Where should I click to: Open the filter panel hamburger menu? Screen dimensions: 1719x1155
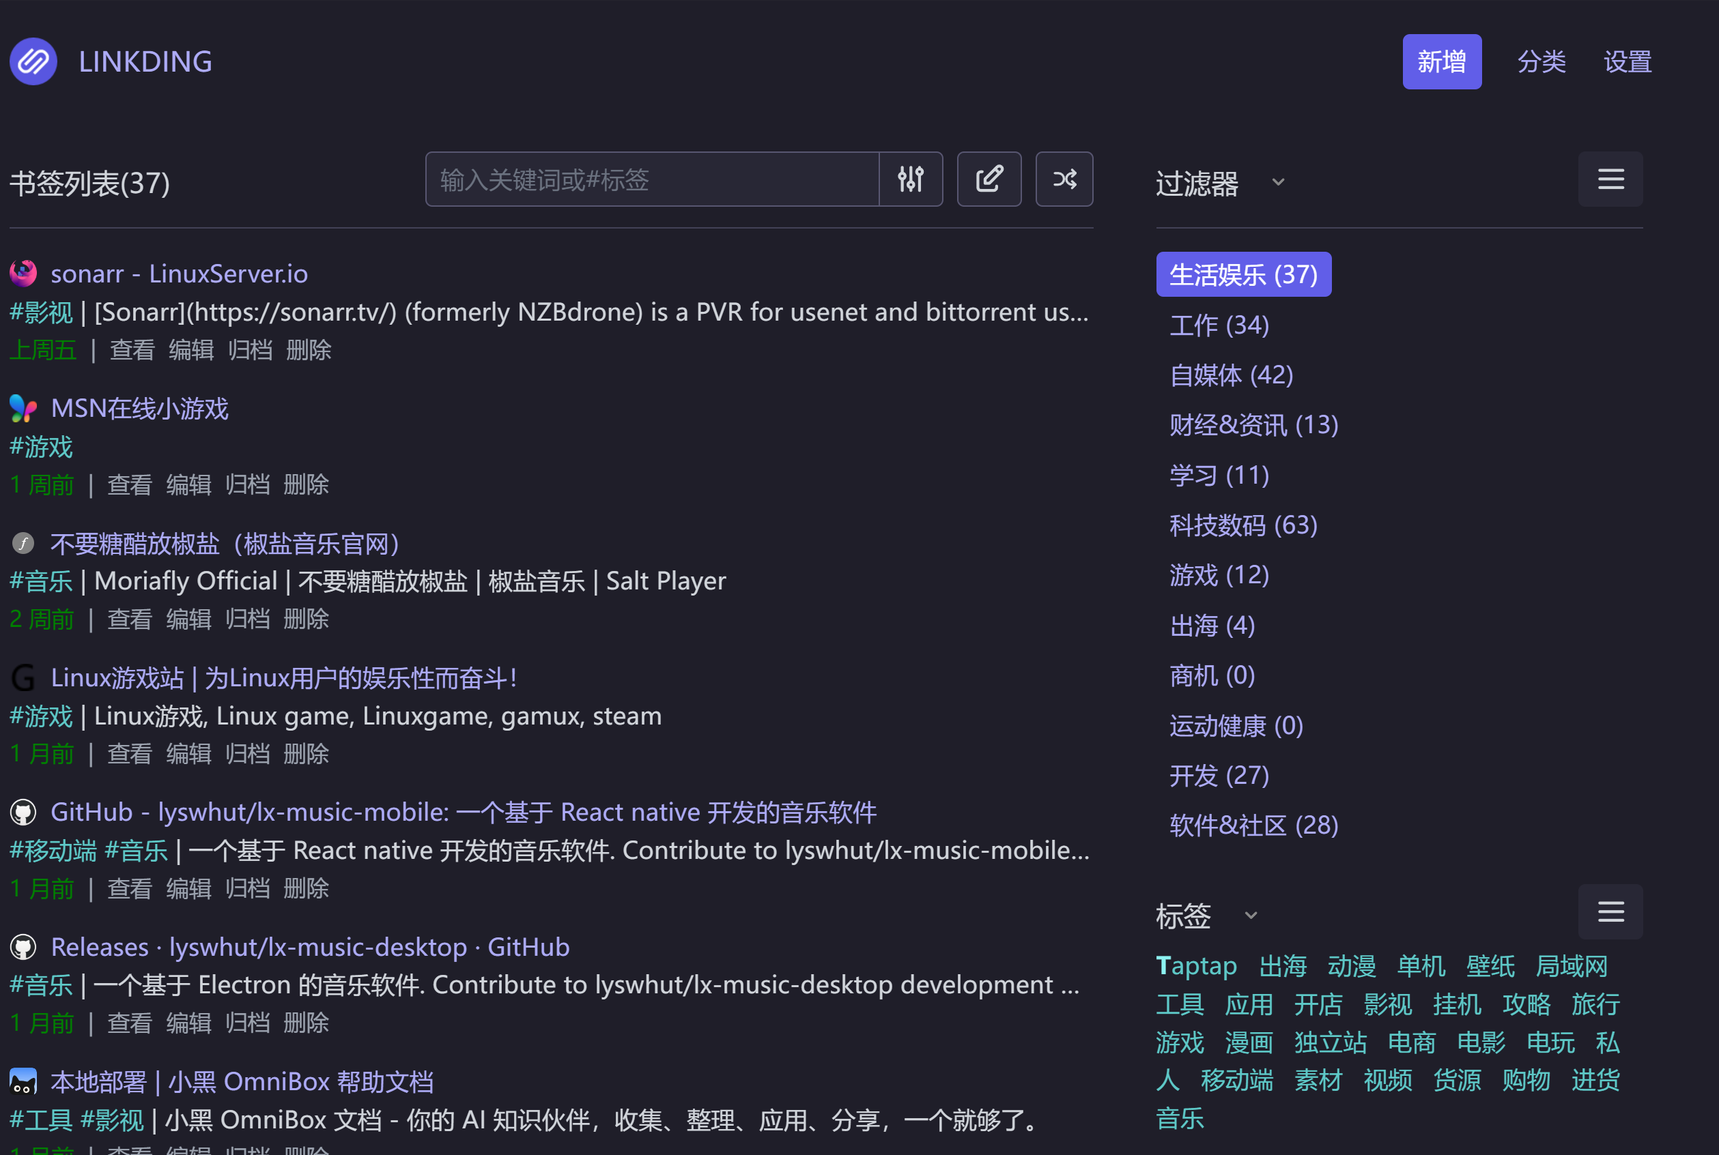tap(1610, 179)
